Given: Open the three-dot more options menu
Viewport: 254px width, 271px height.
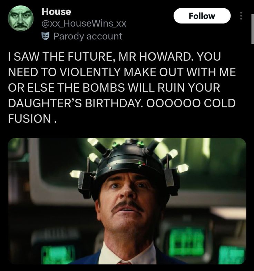Looking at the screenshot, I should point(241,16).
